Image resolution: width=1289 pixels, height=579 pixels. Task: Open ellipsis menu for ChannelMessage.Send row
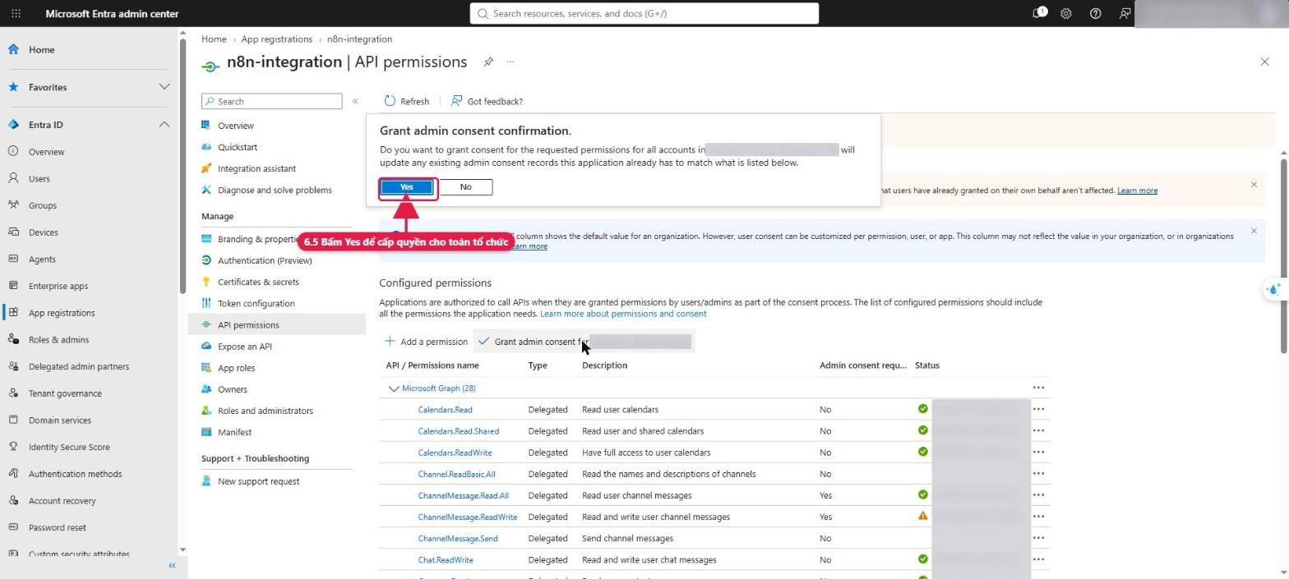(1038, 538)
